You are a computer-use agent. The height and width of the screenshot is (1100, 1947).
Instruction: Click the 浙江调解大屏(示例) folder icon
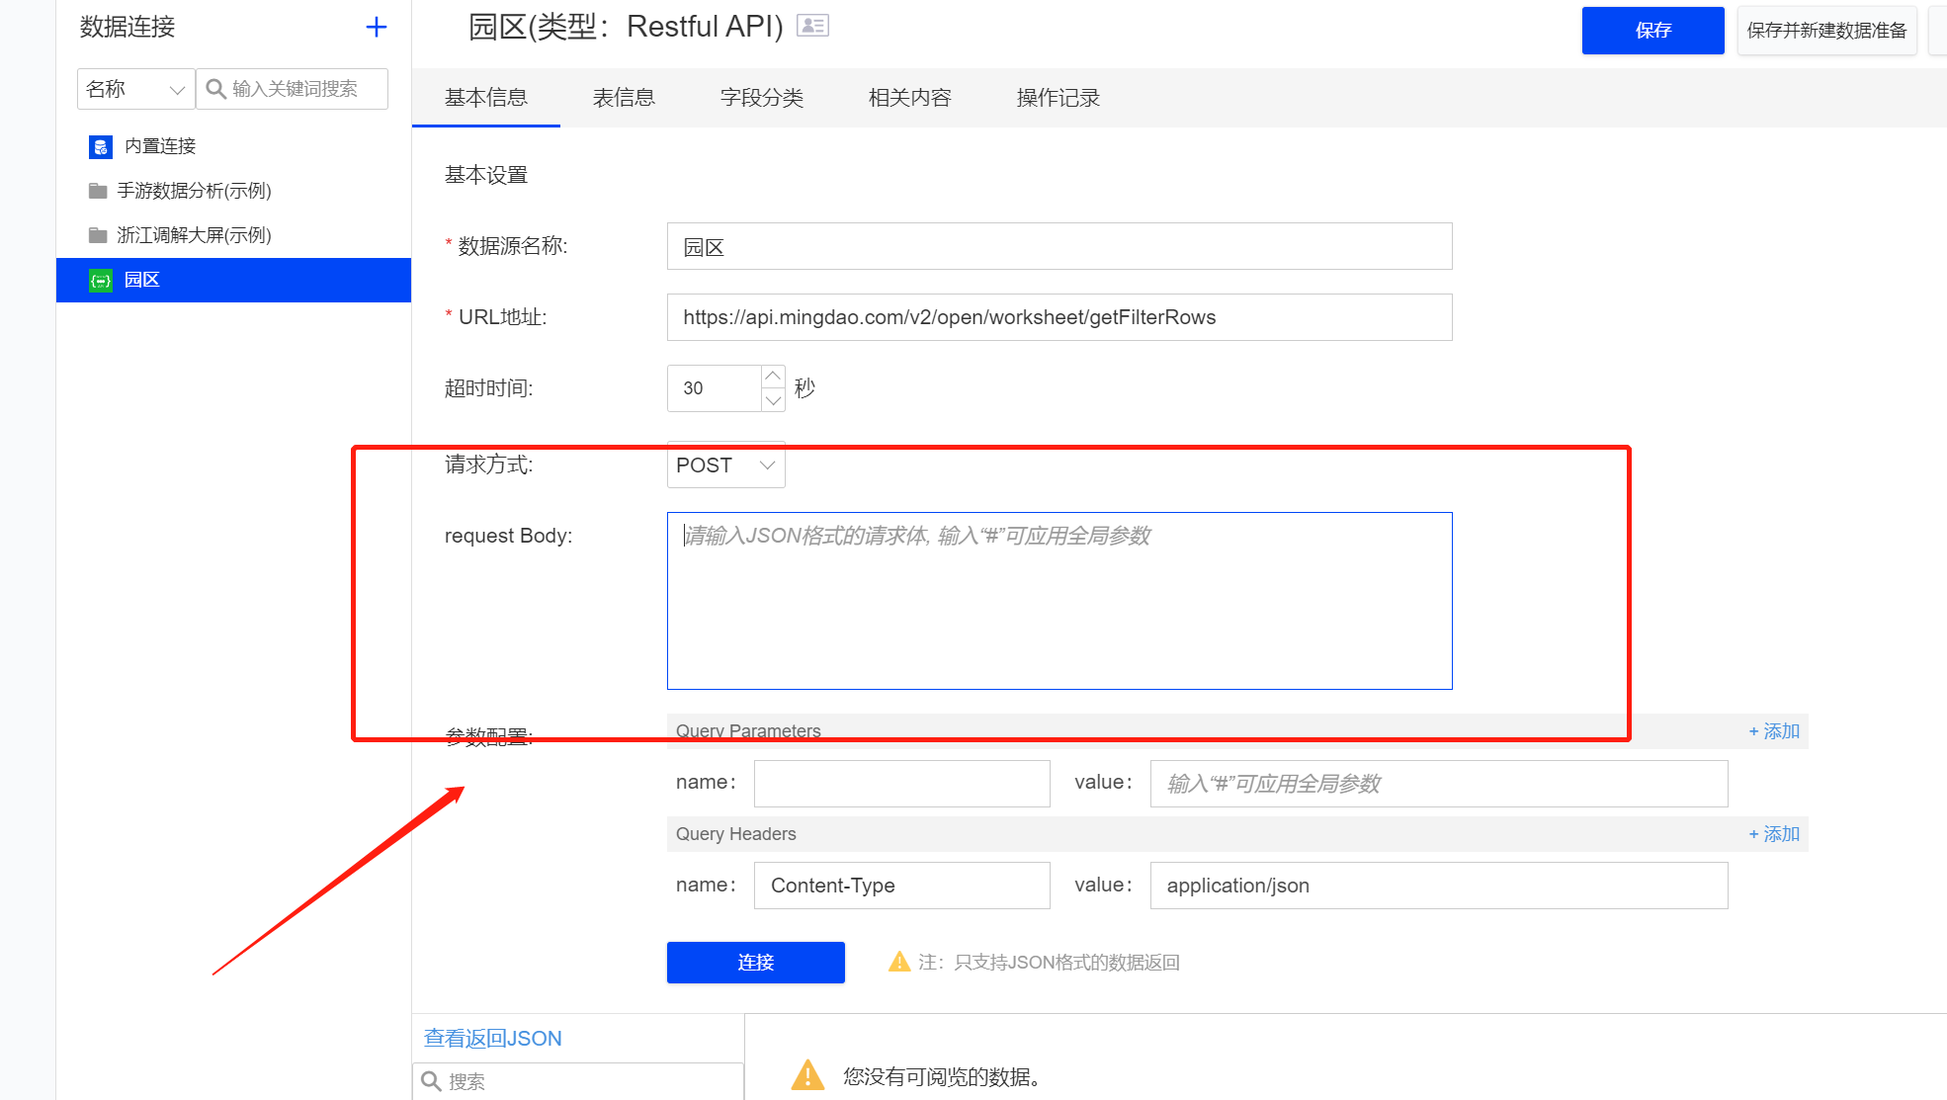click(98, 235)
